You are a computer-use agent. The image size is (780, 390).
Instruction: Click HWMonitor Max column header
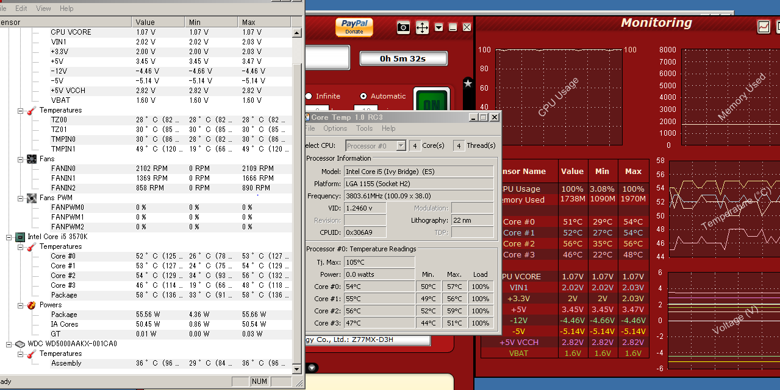[265, 22]
